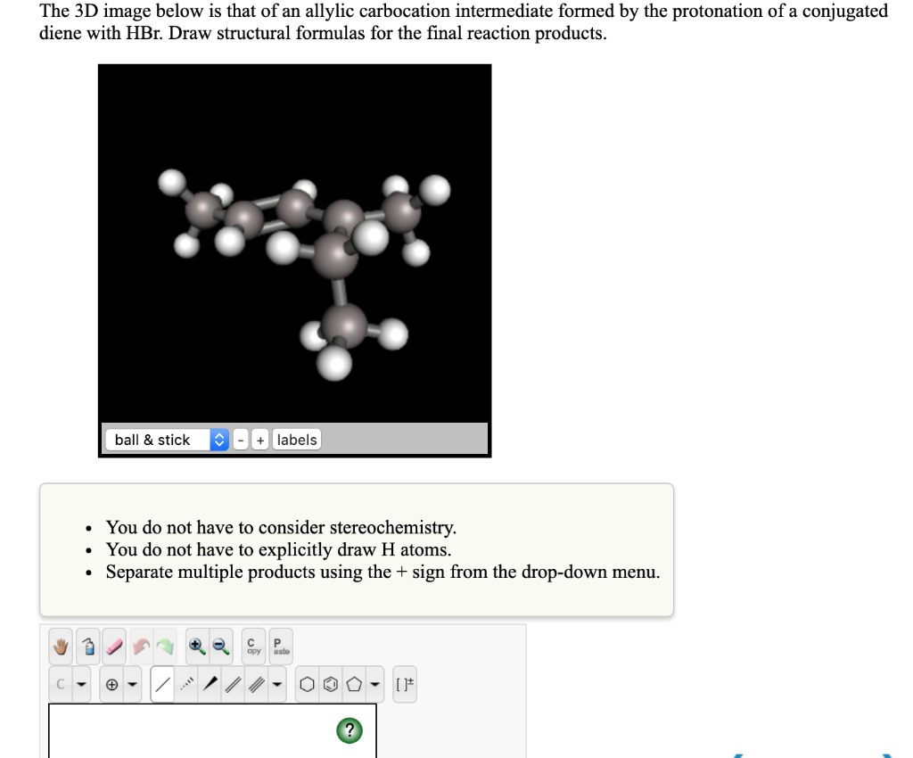Select the single bond drawing tool
The height and width of the screenshot is (758, 913).
coord(161,685)
